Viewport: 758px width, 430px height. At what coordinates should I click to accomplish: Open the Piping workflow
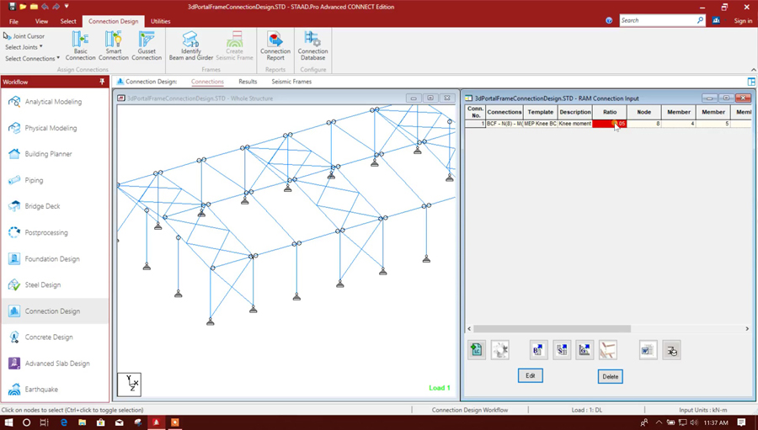pyautogui.click(x=55, y=180)
